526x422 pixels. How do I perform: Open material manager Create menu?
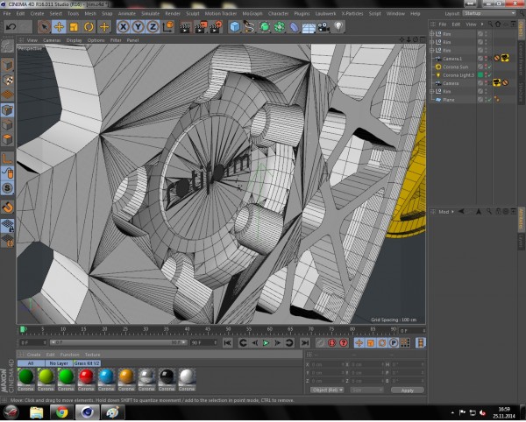click(33, 355)
